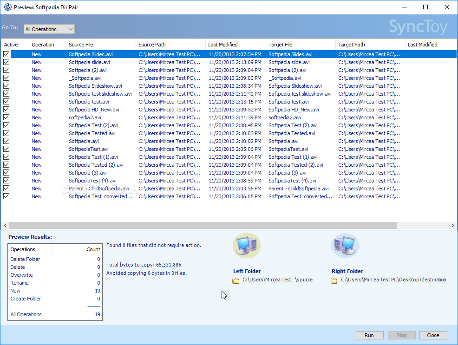Viewport: 458px width, 345px height.
Task: Select source file SoftpediaTest.avi
Action: [89, 149]
